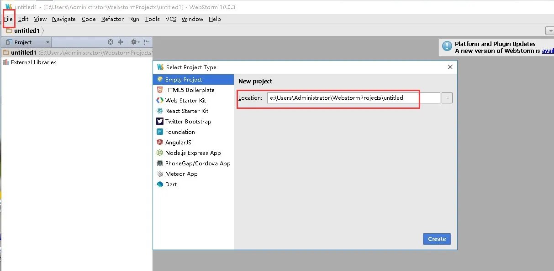Select the HTML5 Boilerplate project type

point(190,90)
